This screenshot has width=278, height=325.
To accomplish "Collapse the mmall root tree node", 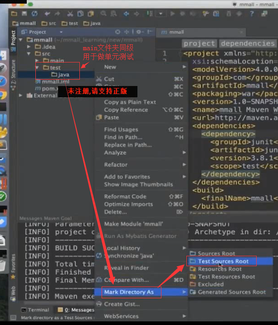I will point(20,39).
